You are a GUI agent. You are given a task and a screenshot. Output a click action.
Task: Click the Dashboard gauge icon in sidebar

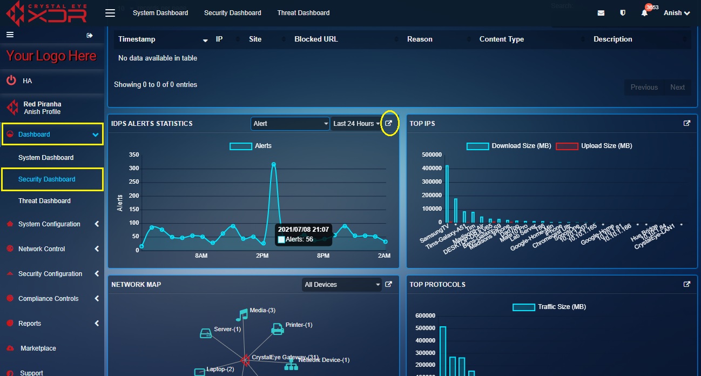point(9,135)
